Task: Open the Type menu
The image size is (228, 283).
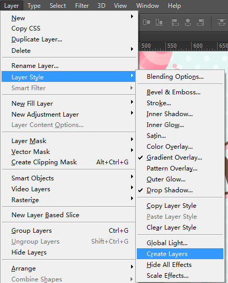Action: click(34, 6)
